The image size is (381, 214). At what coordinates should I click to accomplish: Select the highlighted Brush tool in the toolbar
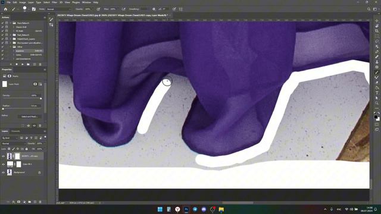(x=377, y=73)
